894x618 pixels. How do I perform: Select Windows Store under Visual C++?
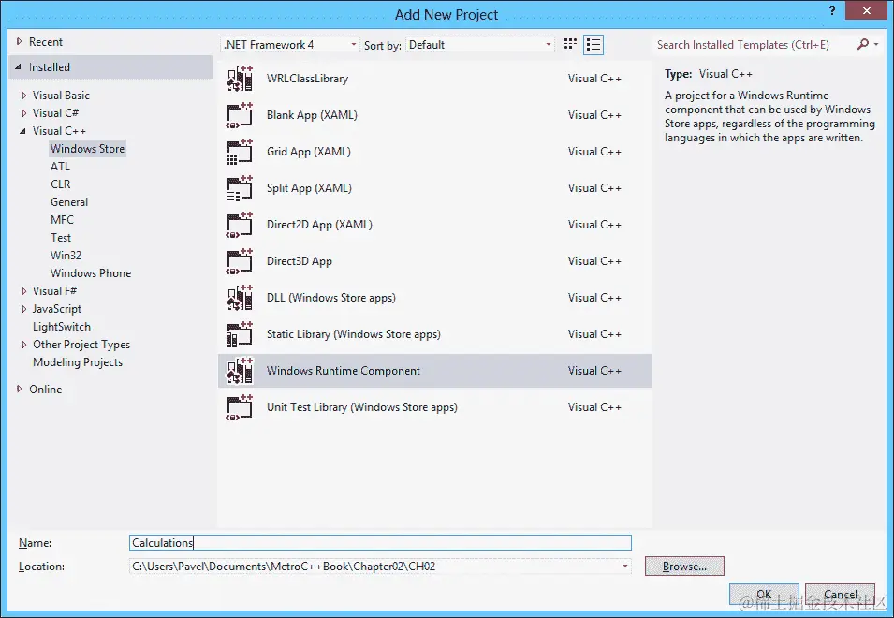click(x=87, y=148)
